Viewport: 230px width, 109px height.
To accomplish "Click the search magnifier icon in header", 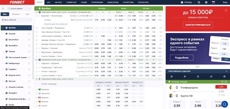I will point(199,2).
